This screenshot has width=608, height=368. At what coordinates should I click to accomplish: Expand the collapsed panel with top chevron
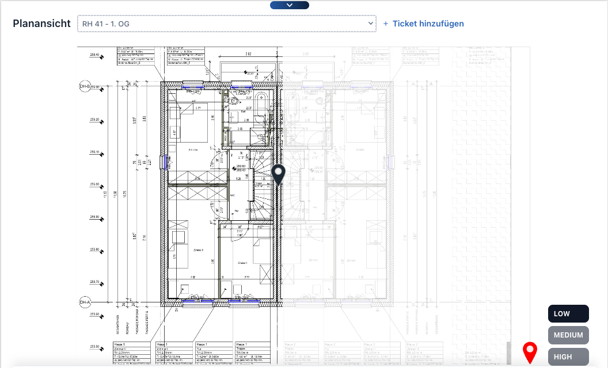(x=290, y=5)
